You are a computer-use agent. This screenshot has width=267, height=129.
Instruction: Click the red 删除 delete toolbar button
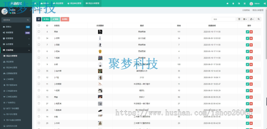pos(65,19)
